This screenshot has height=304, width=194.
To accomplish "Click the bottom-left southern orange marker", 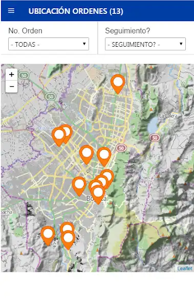I will coord(48,236).
